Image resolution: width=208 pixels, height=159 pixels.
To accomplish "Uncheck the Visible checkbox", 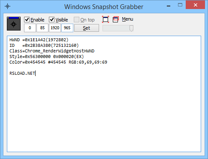I will pyautogui.click(x=51, y=20).
